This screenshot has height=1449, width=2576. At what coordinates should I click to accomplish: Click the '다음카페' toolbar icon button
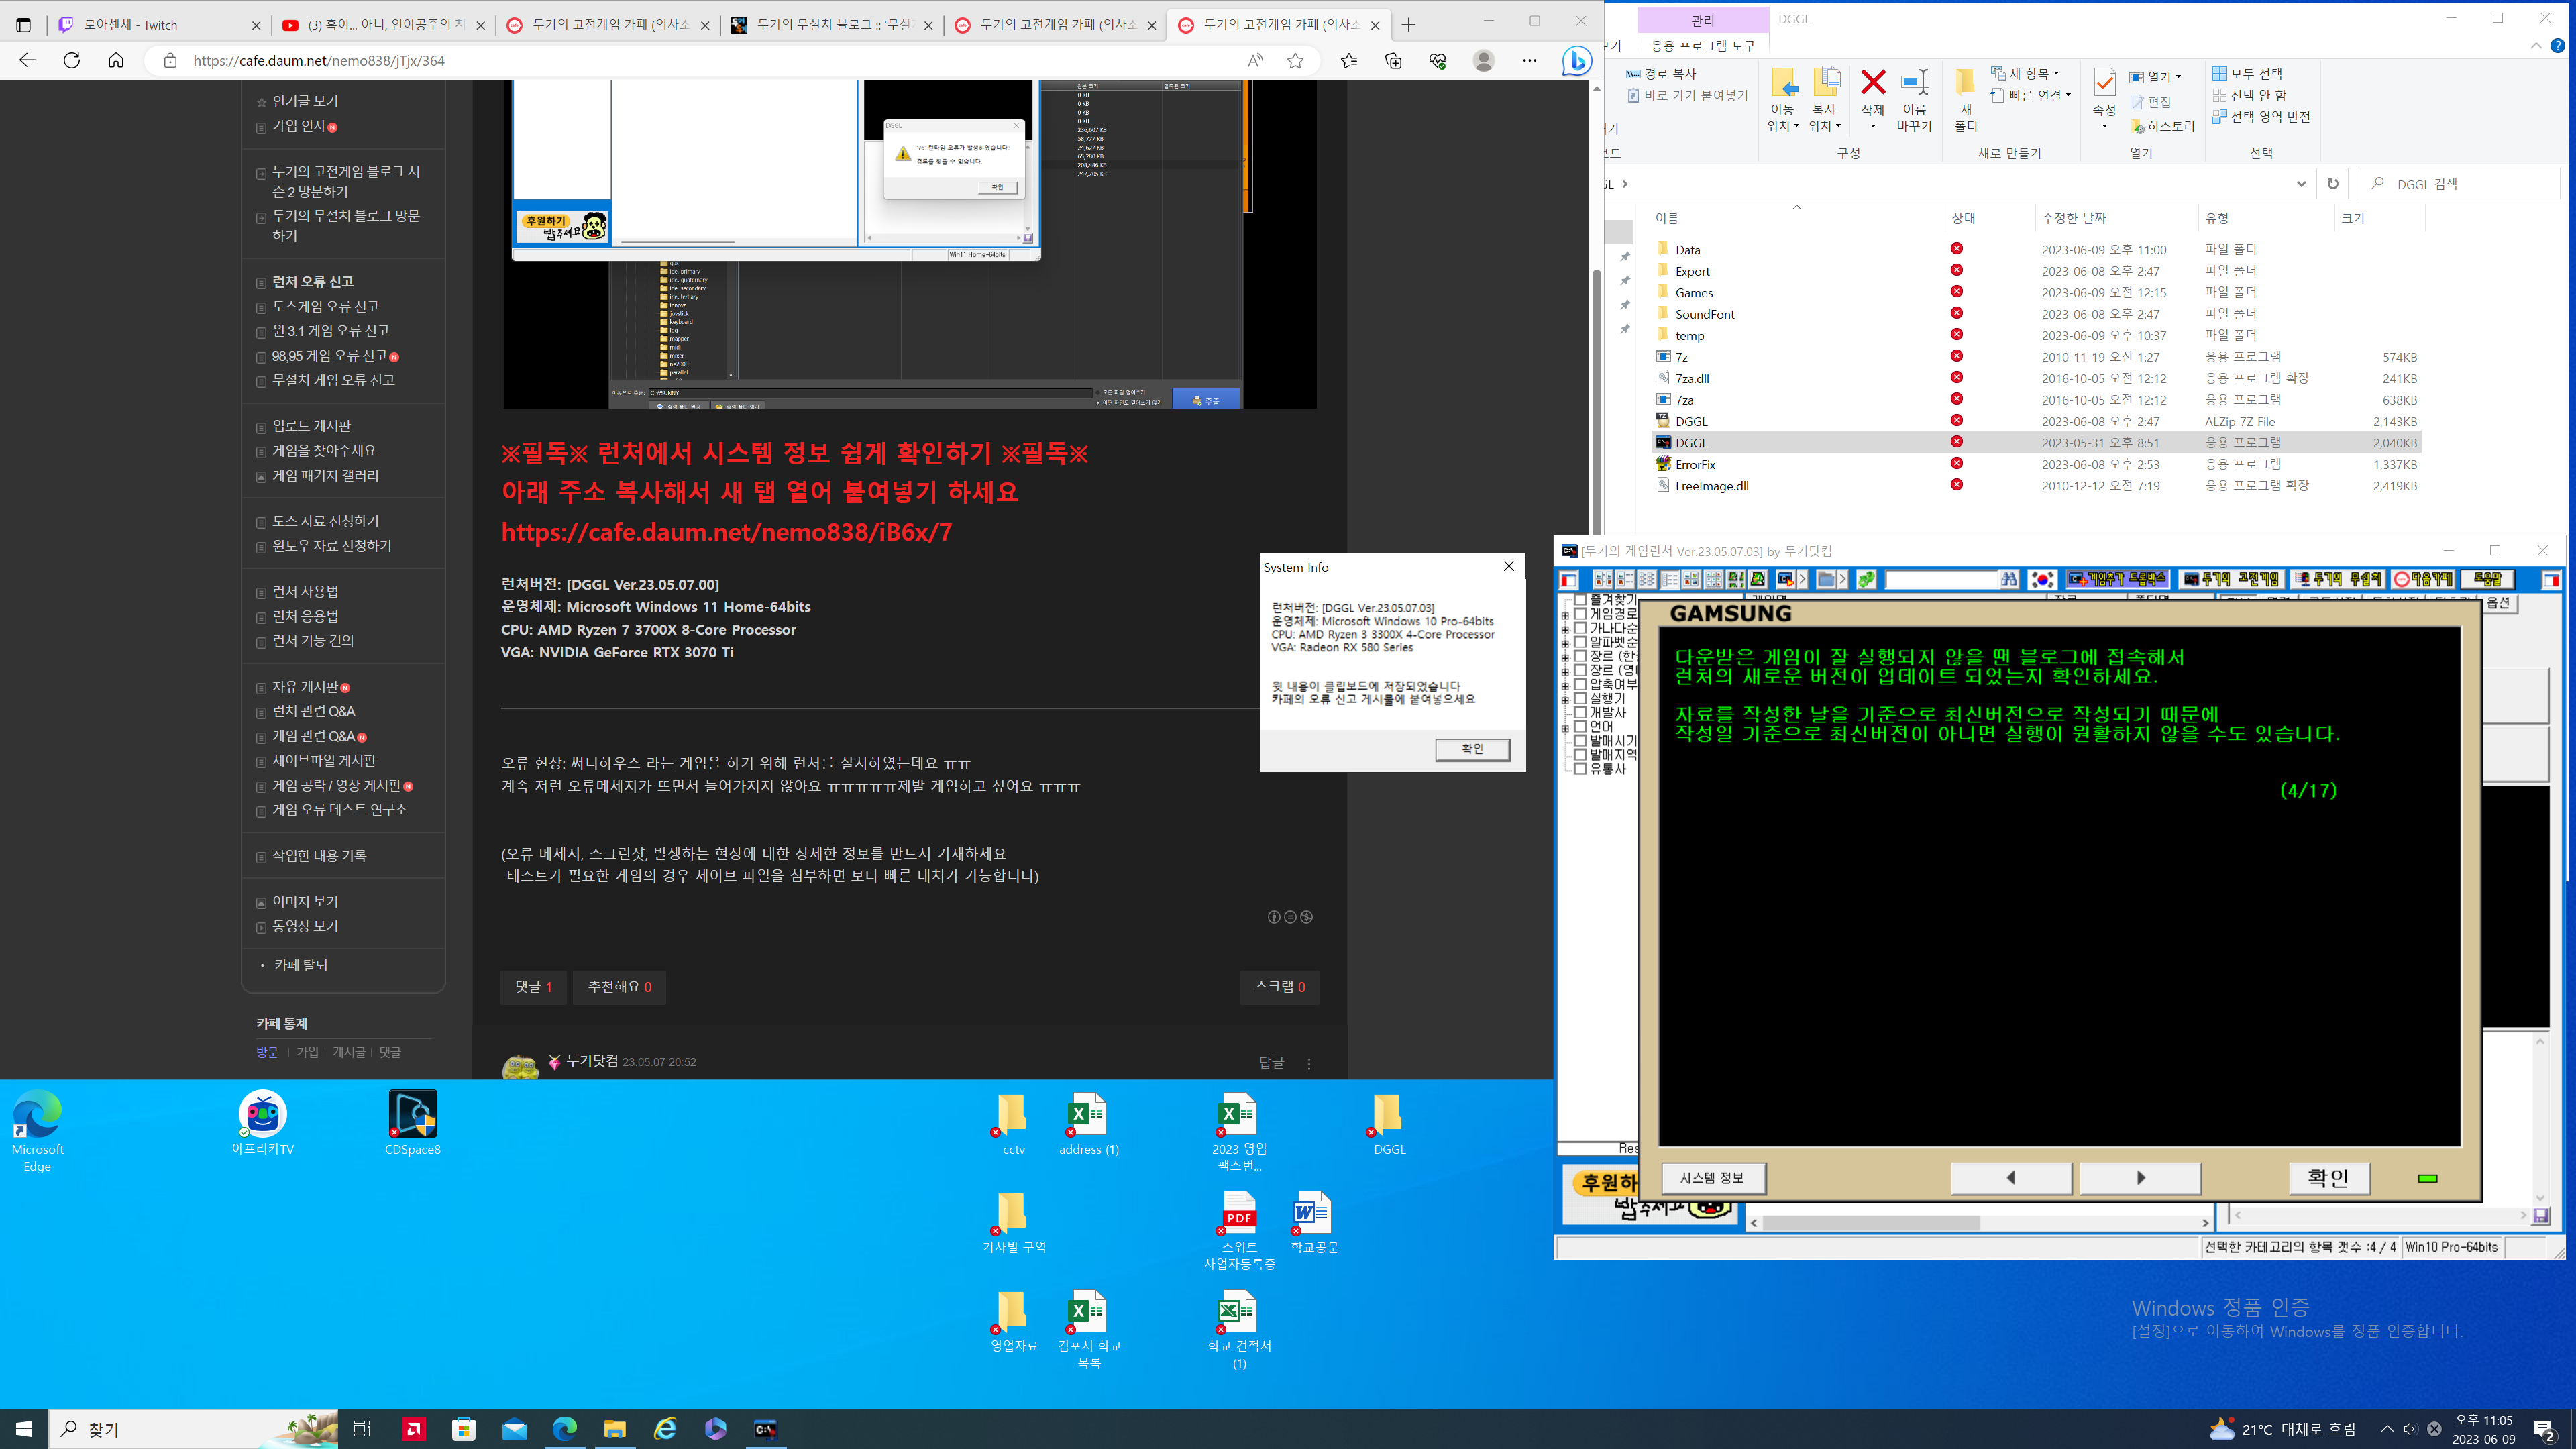pos(2423,579)
